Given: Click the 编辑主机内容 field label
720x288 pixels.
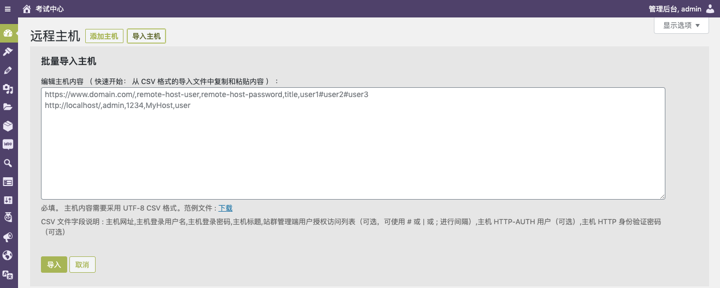Looking at the screenshot, I should (160, 81).
